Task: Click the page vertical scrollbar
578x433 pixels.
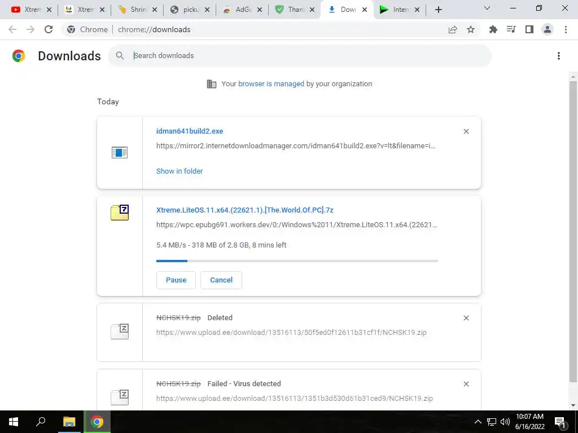Action: [x=573, y=232]
